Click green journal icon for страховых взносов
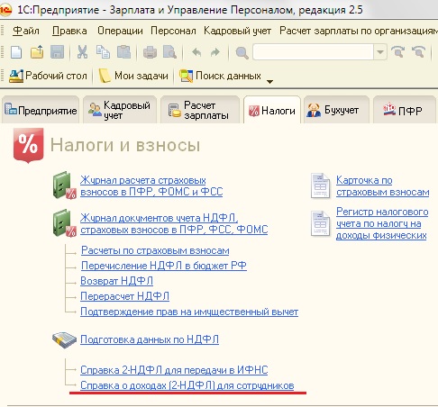 coord(64,185)
